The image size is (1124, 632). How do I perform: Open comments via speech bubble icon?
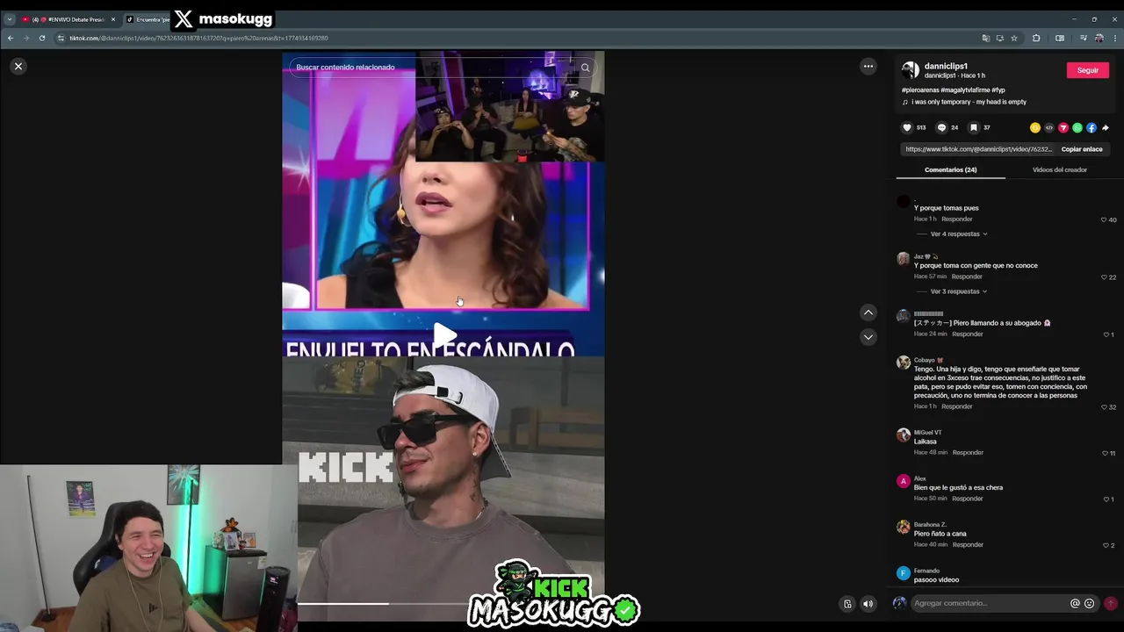941,127
